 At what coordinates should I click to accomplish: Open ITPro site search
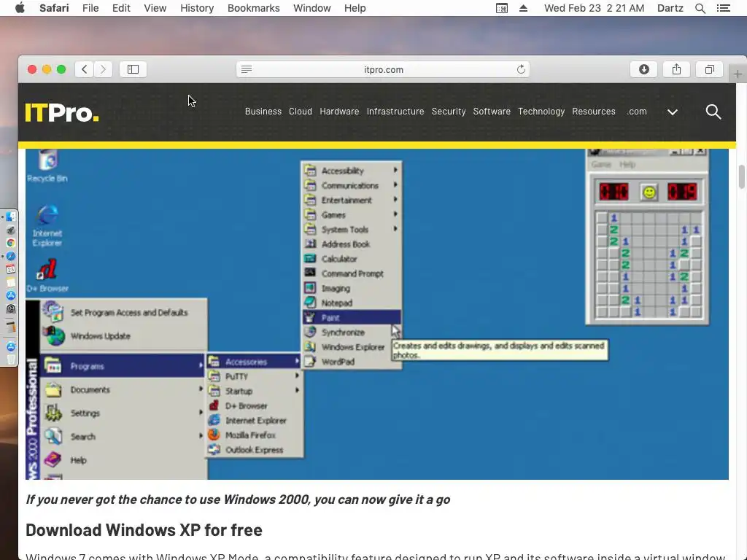pyautogui.click(x=713, y=112)
